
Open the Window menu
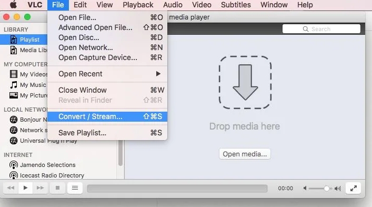pos(274,5)
